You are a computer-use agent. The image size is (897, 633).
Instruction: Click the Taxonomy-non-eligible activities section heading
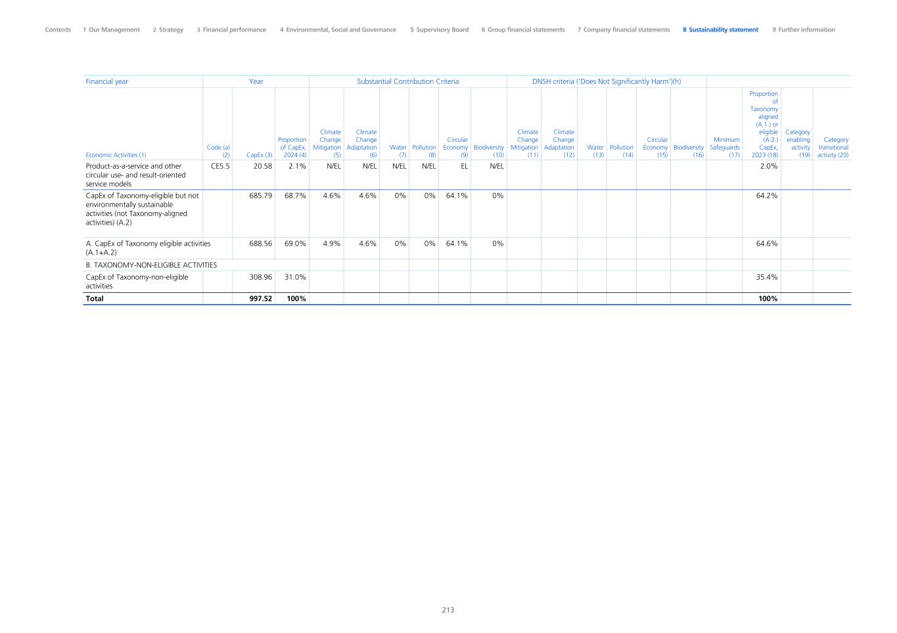click(151, 265)
